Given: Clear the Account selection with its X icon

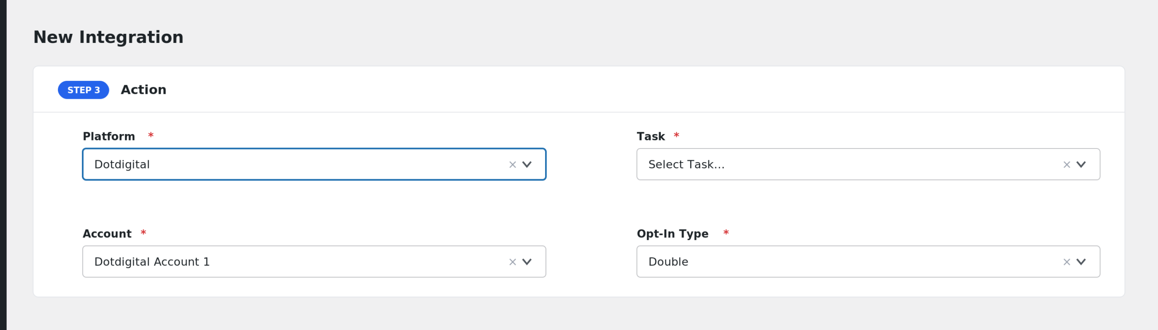Looking at the screenshot, I should pos(513,262).
